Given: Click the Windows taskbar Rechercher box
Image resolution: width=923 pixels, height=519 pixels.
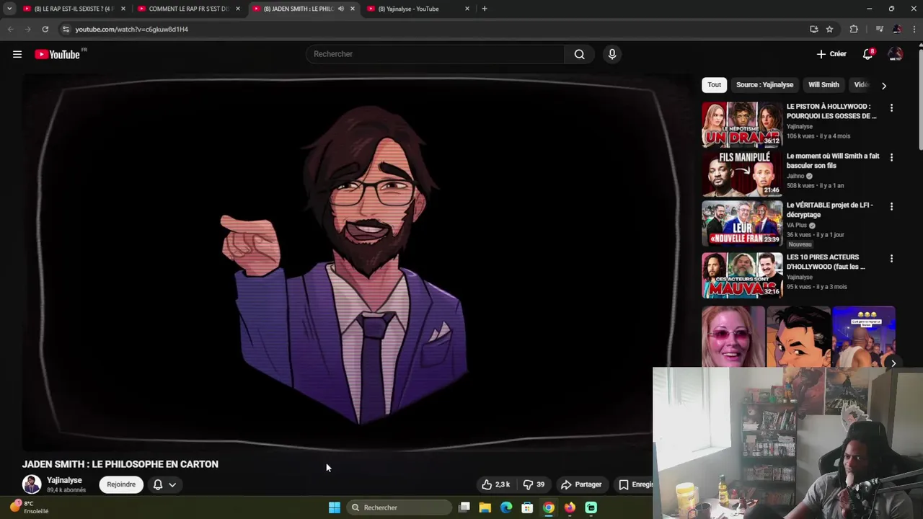Looking at the screenshot, I should coord(398,507).
